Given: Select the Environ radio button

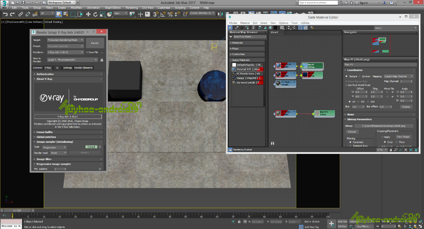Looking at the screenshot, I should coord(360,76).
